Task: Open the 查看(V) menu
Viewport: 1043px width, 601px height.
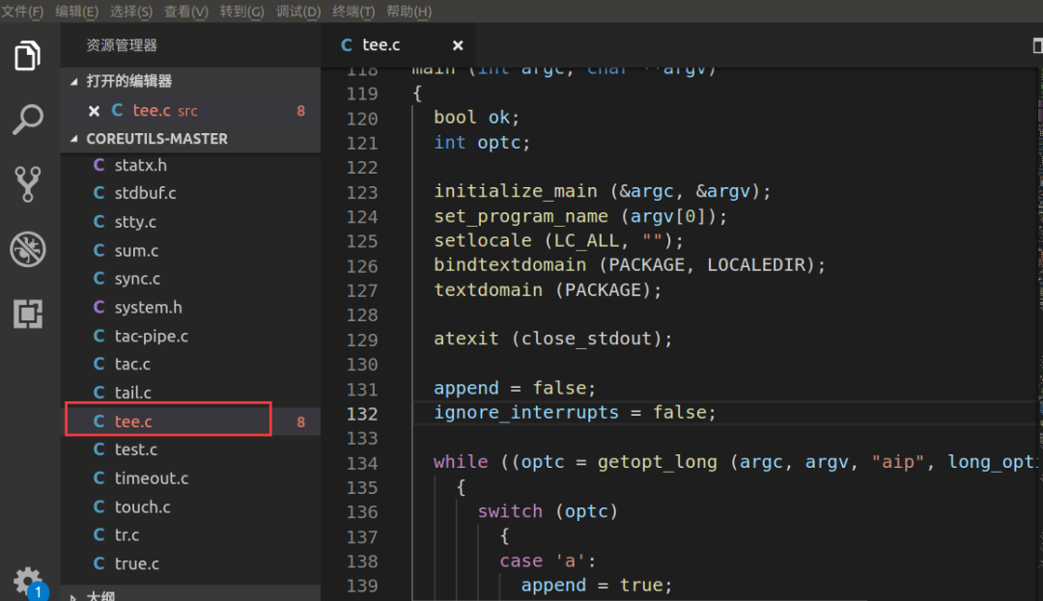Action: click(186, 12)
